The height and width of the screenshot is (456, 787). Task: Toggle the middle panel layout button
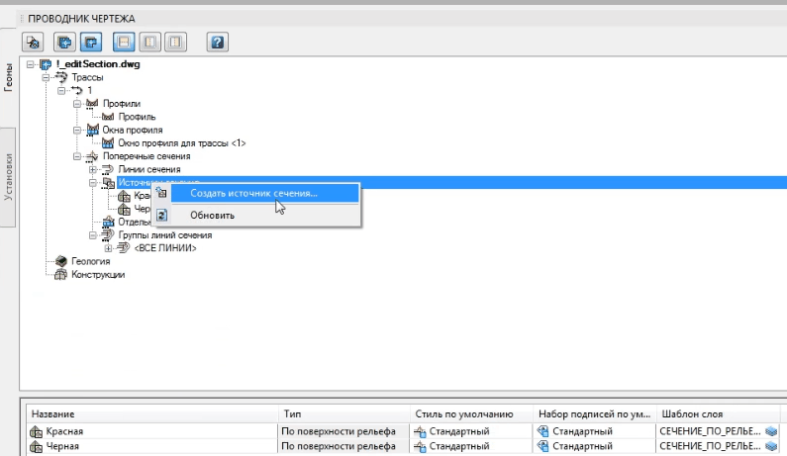(150, 43)
